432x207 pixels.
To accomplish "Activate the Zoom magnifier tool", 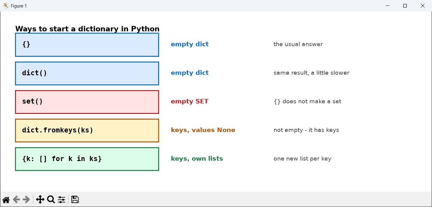I will [x=51, y=199].
